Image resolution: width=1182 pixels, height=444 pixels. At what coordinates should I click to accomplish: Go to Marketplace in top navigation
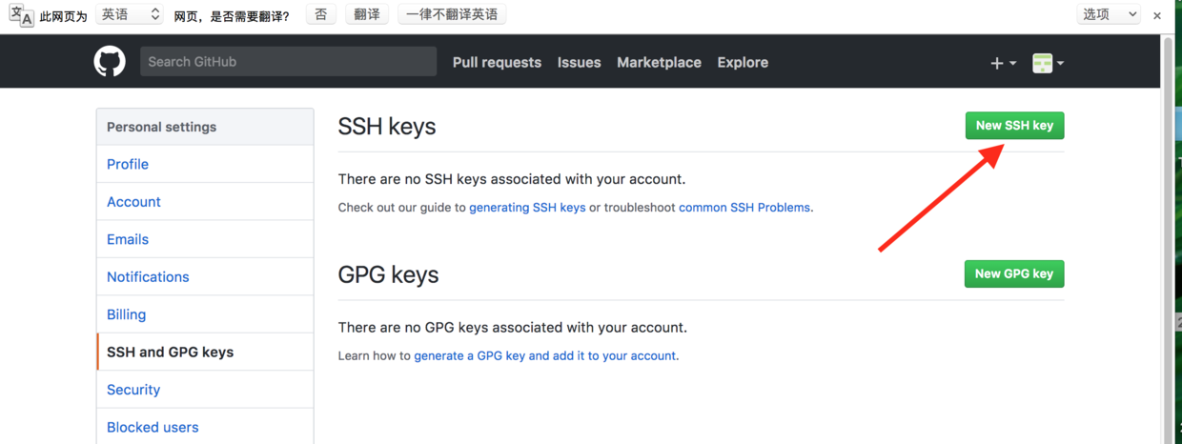659,63
